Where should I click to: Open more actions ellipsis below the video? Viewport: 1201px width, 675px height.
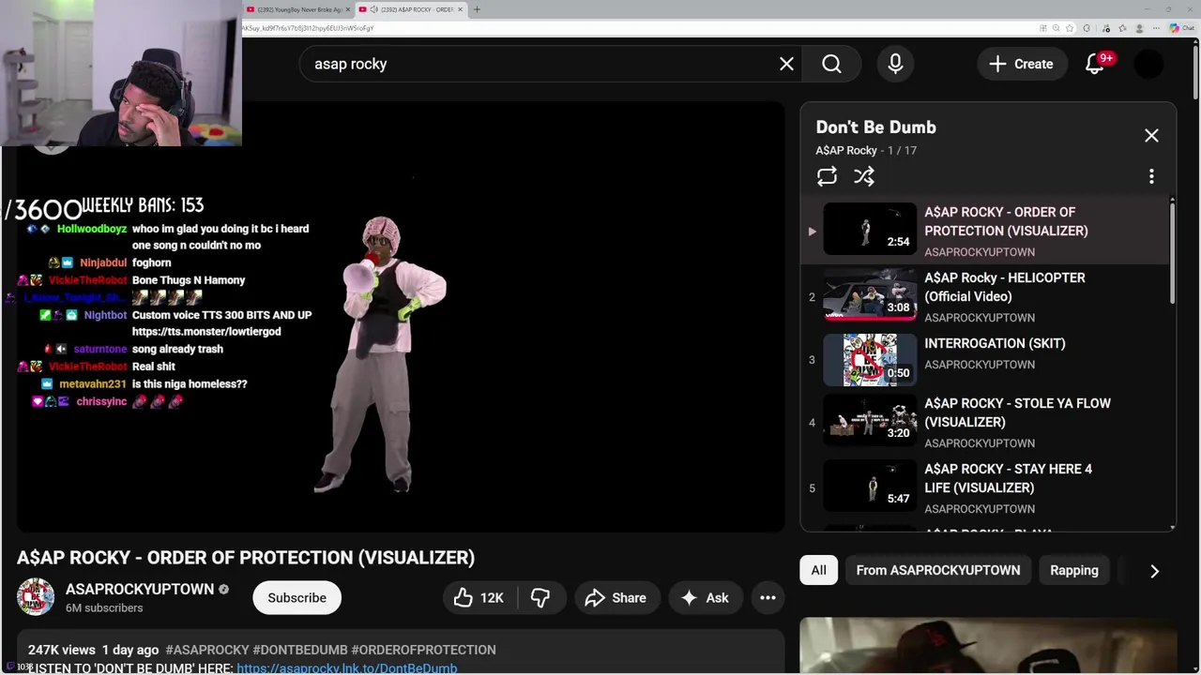pos(768,598)
